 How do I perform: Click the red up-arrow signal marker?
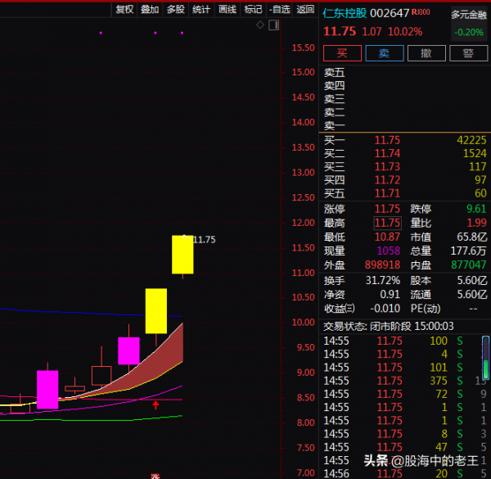coord(155,404)
